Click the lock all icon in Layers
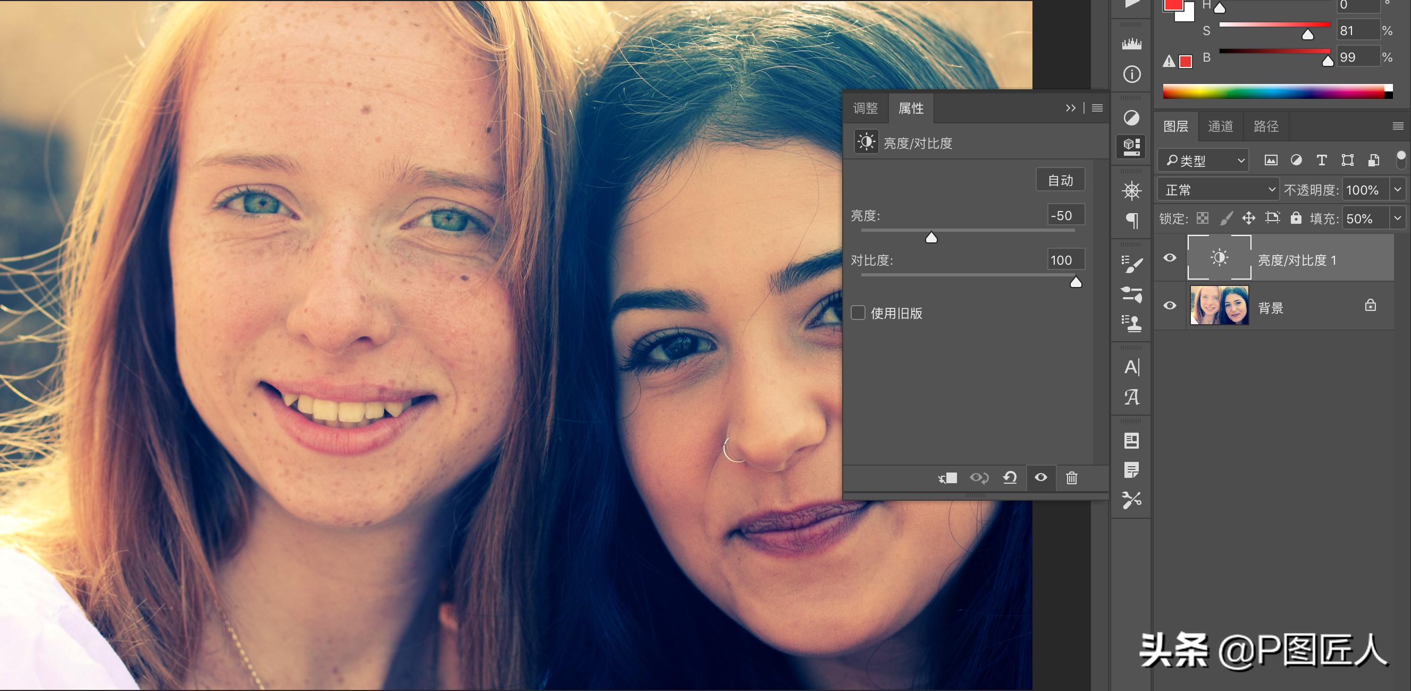This screenshot has width=1411, height=691. coord(1296,218)
